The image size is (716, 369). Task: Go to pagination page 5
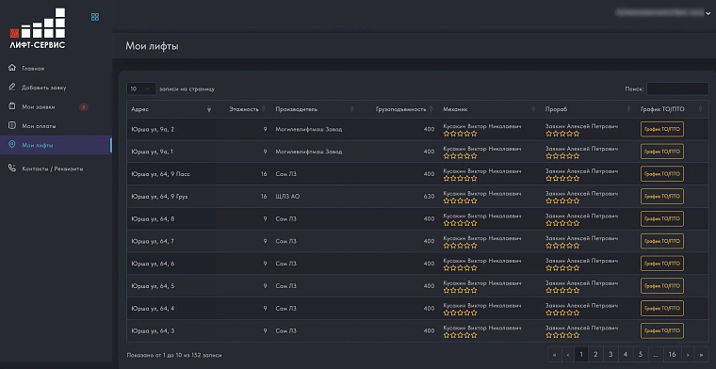coord(641,354)
